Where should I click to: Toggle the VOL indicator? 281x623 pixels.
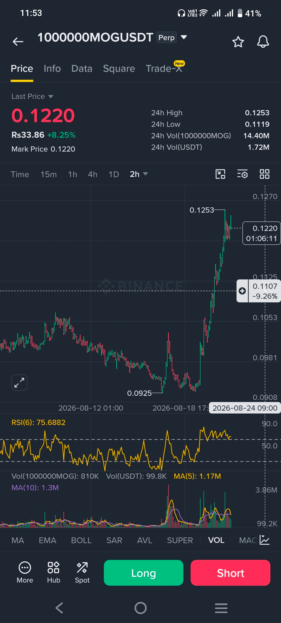[x=216, y=540]
